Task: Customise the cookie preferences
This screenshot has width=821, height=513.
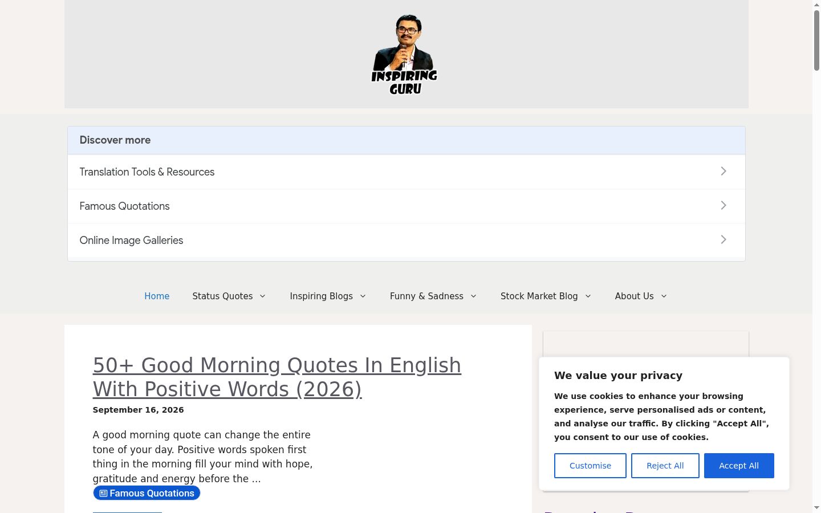Action: coord(590,466)
